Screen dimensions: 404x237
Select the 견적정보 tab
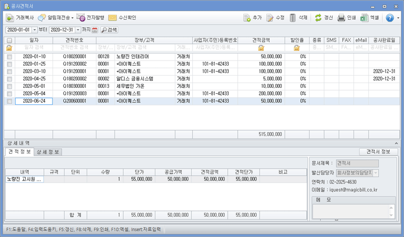pyautogui.click(x=20, y=152)
